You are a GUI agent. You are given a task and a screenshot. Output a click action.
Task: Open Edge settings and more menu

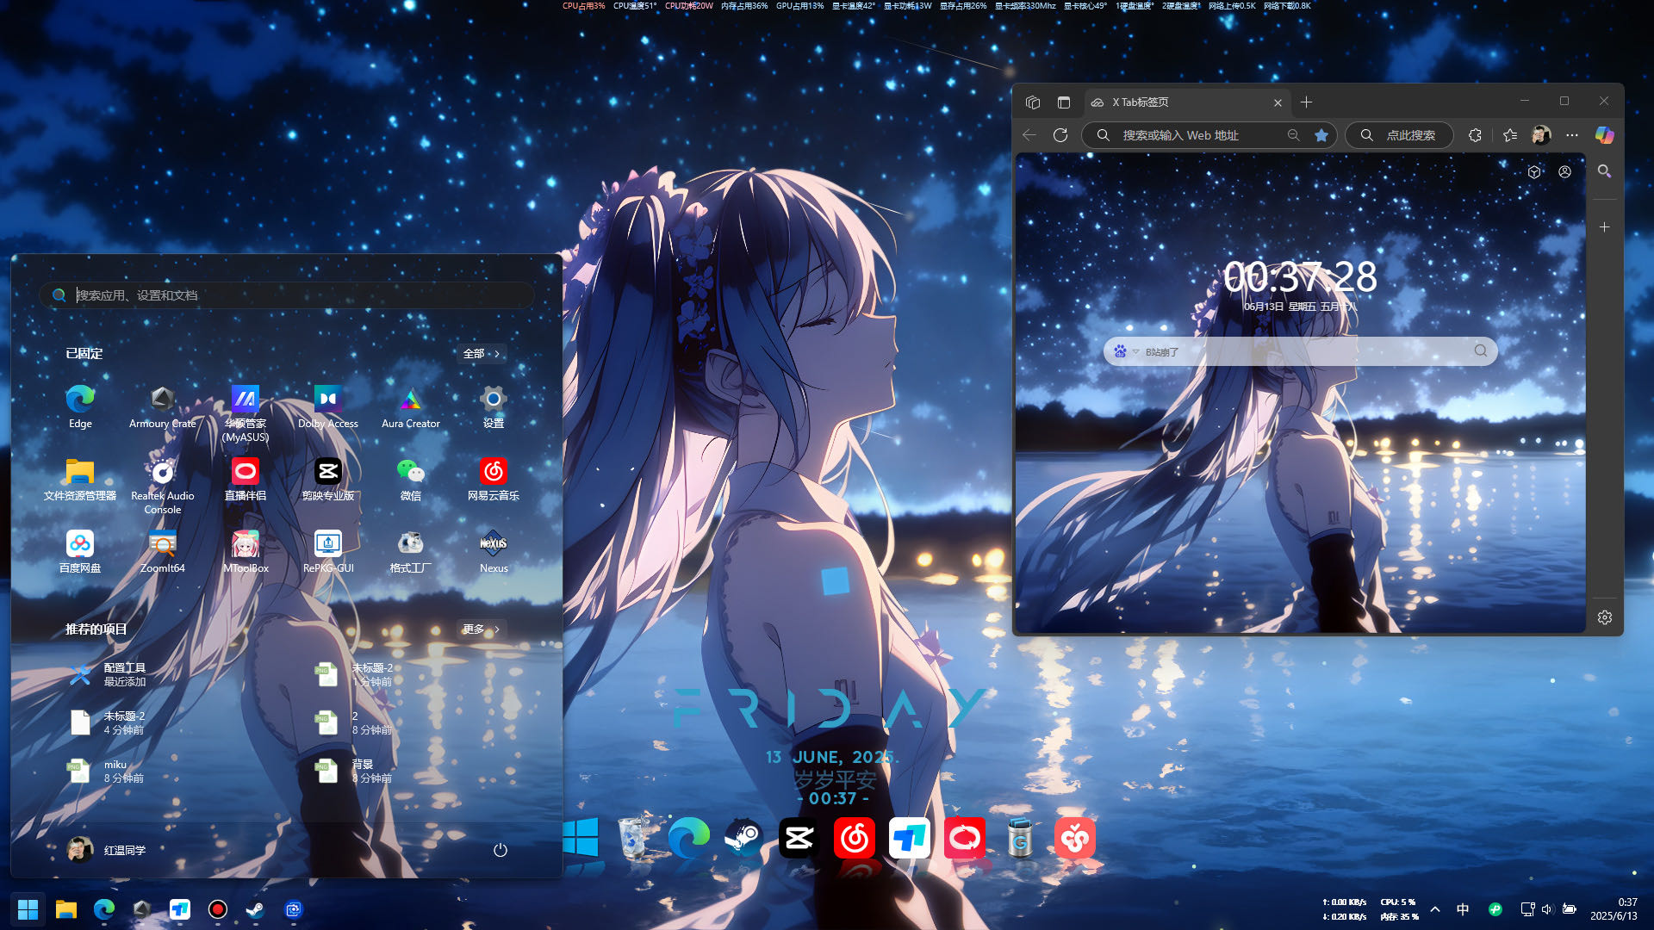pos(1572,135)
